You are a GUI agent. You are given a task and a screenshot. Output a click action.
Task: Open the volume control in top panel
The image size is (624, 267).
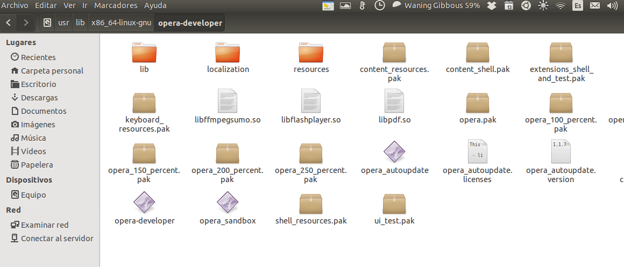tap(612, 6)
